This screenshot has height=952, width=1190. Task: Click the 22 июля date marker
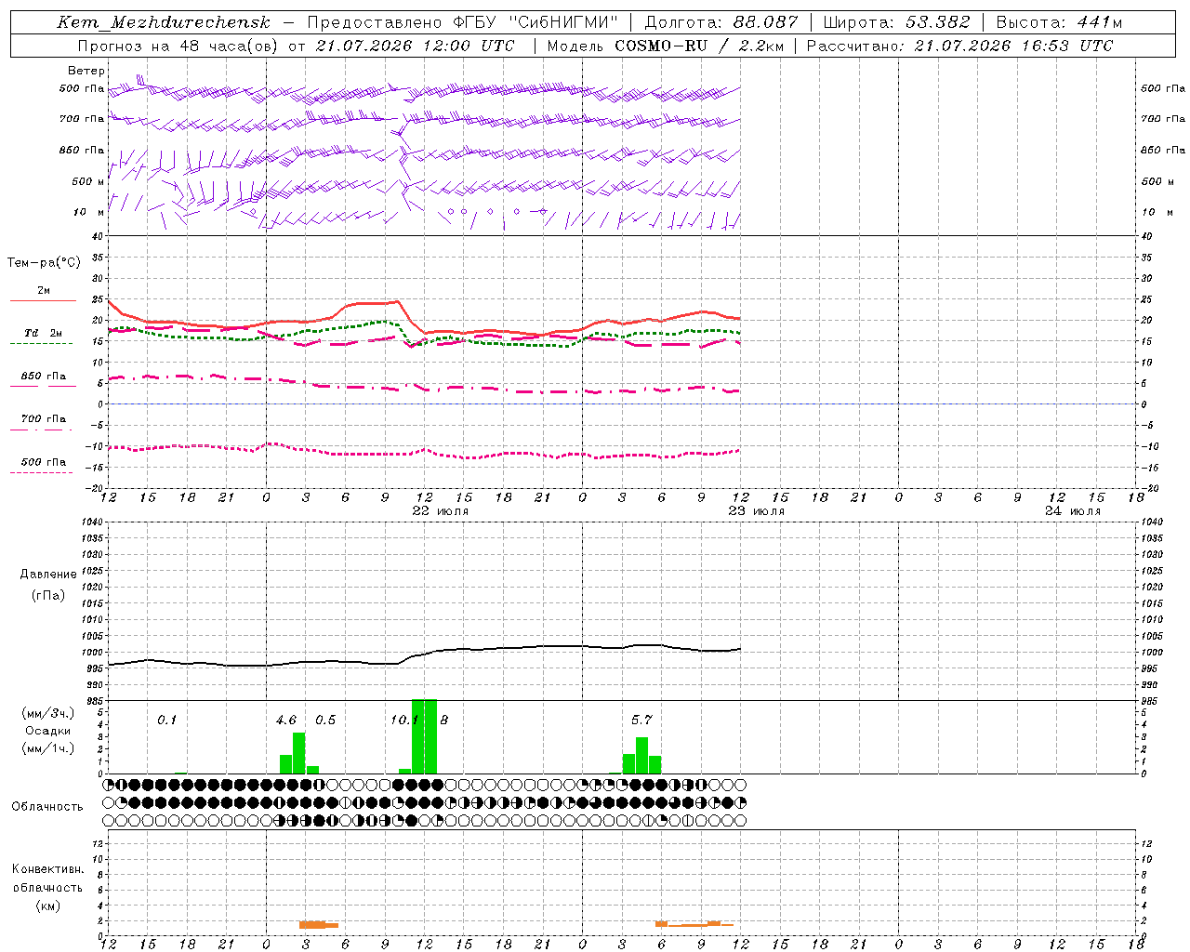point(441,511)
